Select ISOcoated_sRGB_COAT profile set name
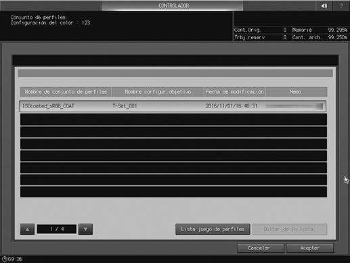350x263 pixels. point(48,106)
